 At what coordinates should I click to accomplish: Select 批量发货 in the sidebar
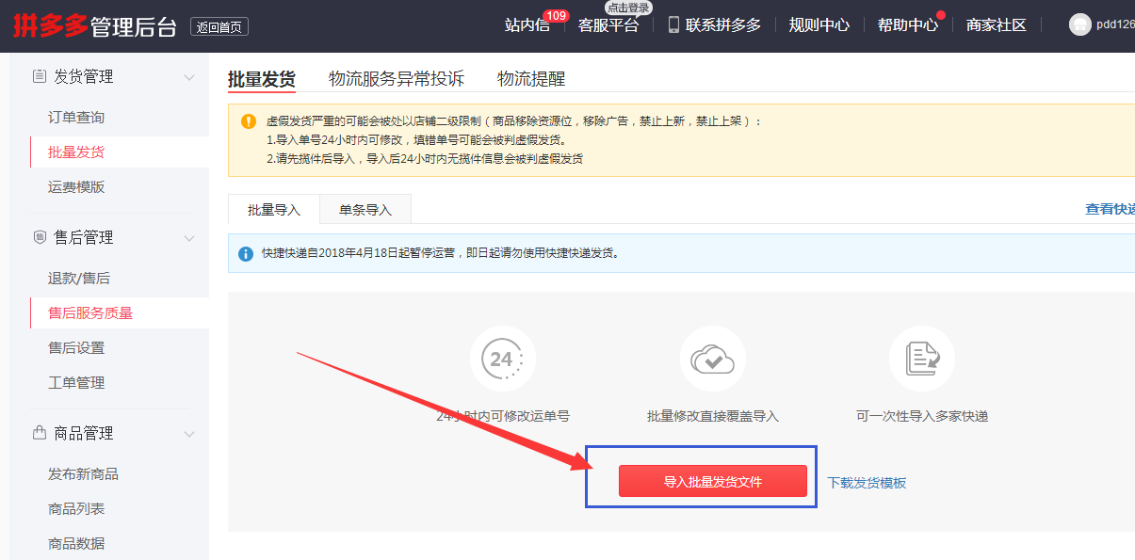76,152
